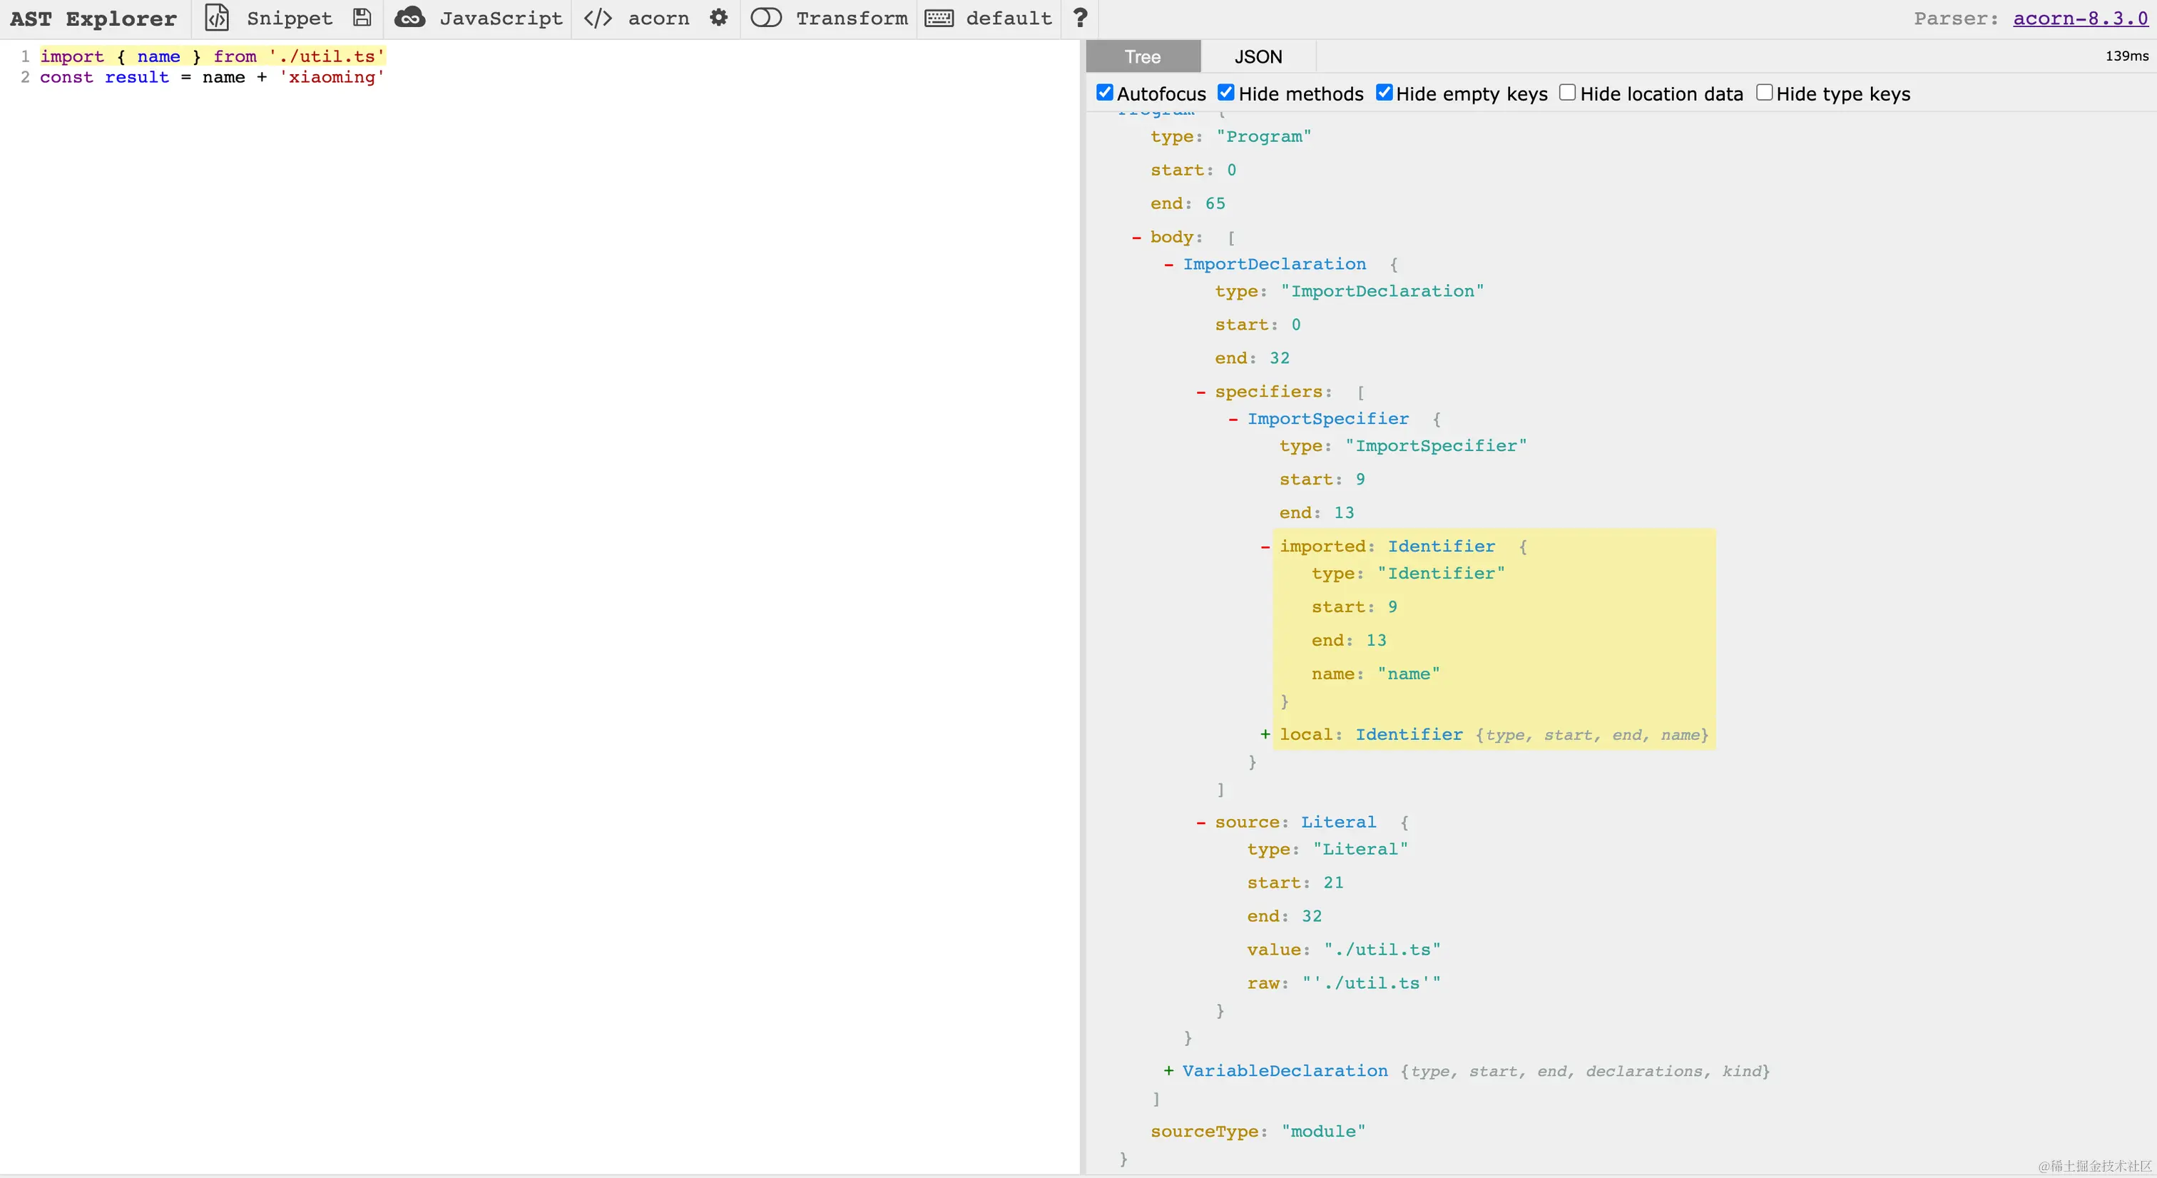The width and height of the screenshot is (2157, 1178).
Task: Click the save floppy disk icon
Action: (x=362, y=18)
